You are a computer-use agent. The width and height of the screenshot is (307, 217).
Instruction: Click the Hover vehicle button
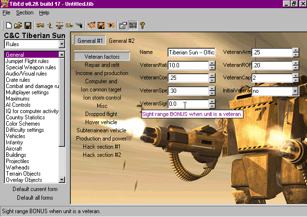click(102, 122)
